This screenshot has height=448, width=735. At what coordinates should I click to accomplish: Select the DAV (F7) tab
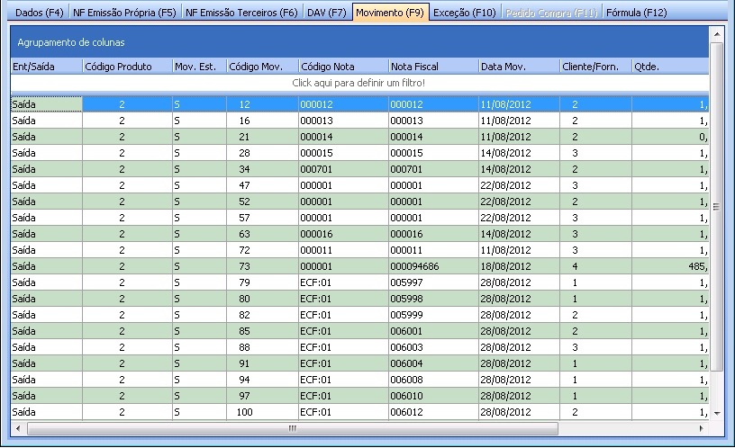[326, 13]
